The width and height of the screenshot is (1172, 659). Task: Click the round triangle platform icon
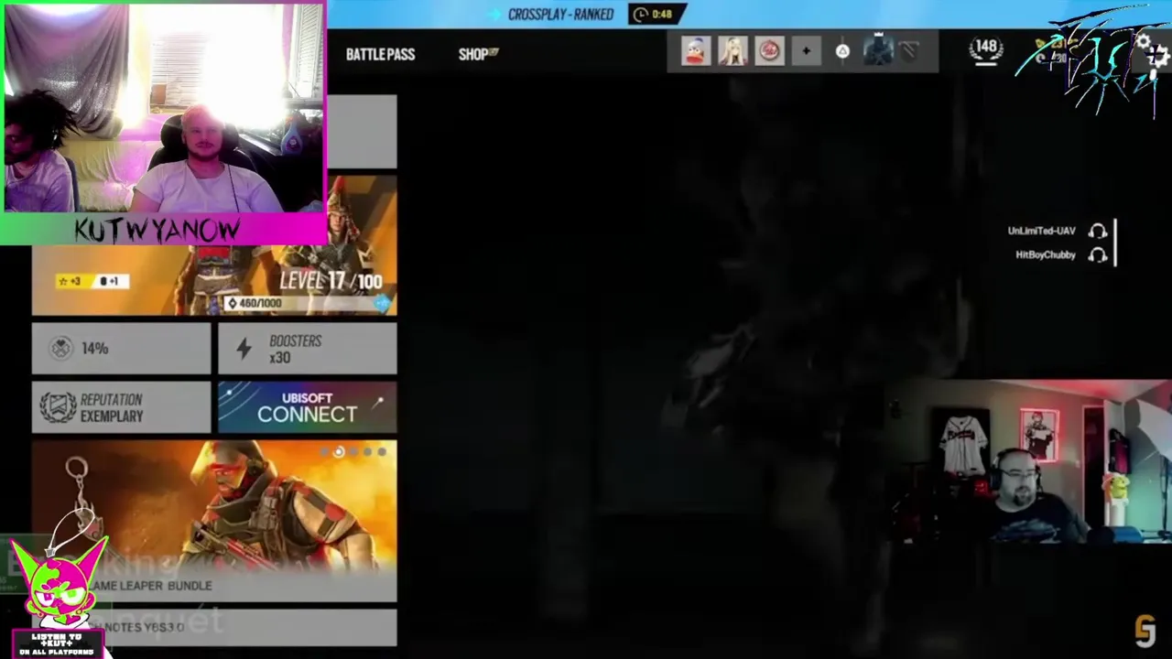[x=842, y=51]
